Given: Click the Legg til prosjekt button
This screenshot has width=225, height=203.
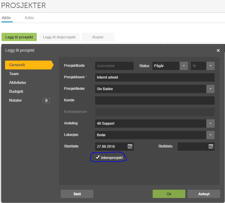Looking at the screenshot, I should tap(19, 37).
